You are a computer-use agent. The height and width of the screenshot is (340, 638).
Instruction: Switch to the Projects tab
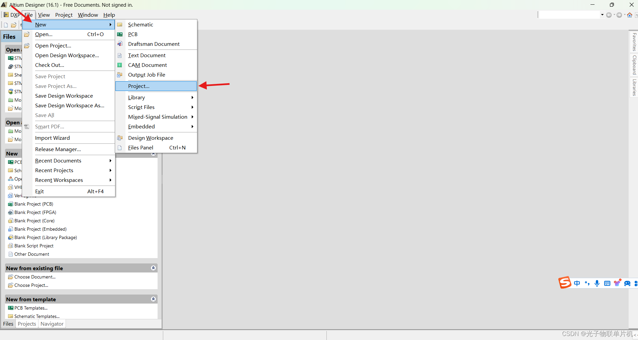coord(27,324)
